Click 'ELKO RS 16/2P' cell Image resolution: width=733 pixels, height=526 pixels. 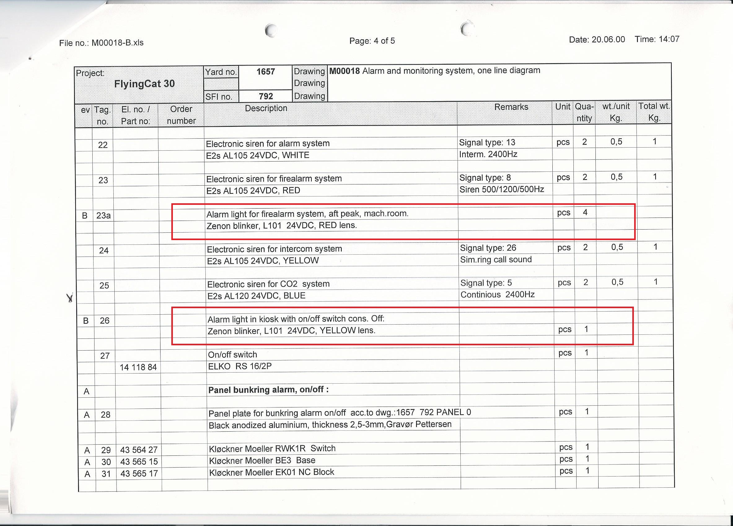239,366
